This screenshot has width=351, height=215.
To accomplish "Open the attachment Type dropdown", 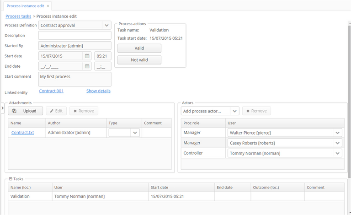I will (135, 133).
